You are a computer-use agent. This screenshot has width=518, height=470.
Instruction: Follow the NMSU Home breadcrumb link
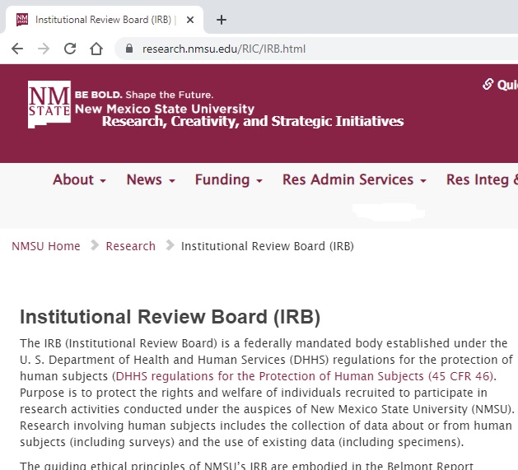click(46, 246)
